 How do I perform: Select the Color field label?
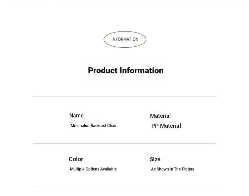click(x=76, y=159)
